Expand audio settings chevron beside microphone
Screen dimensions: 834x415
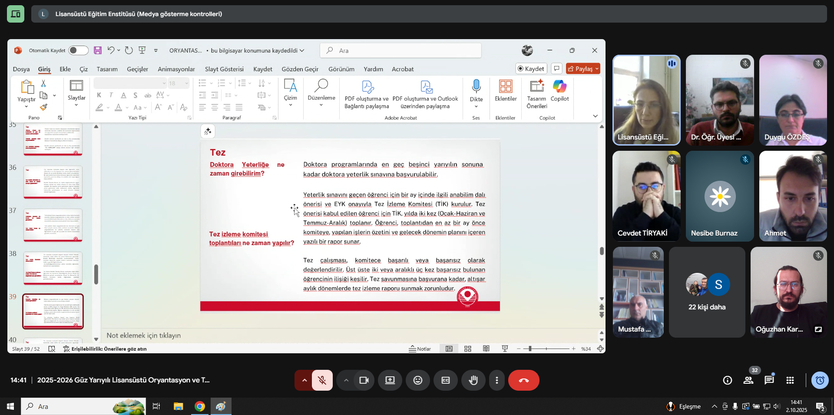pos(304,380)
